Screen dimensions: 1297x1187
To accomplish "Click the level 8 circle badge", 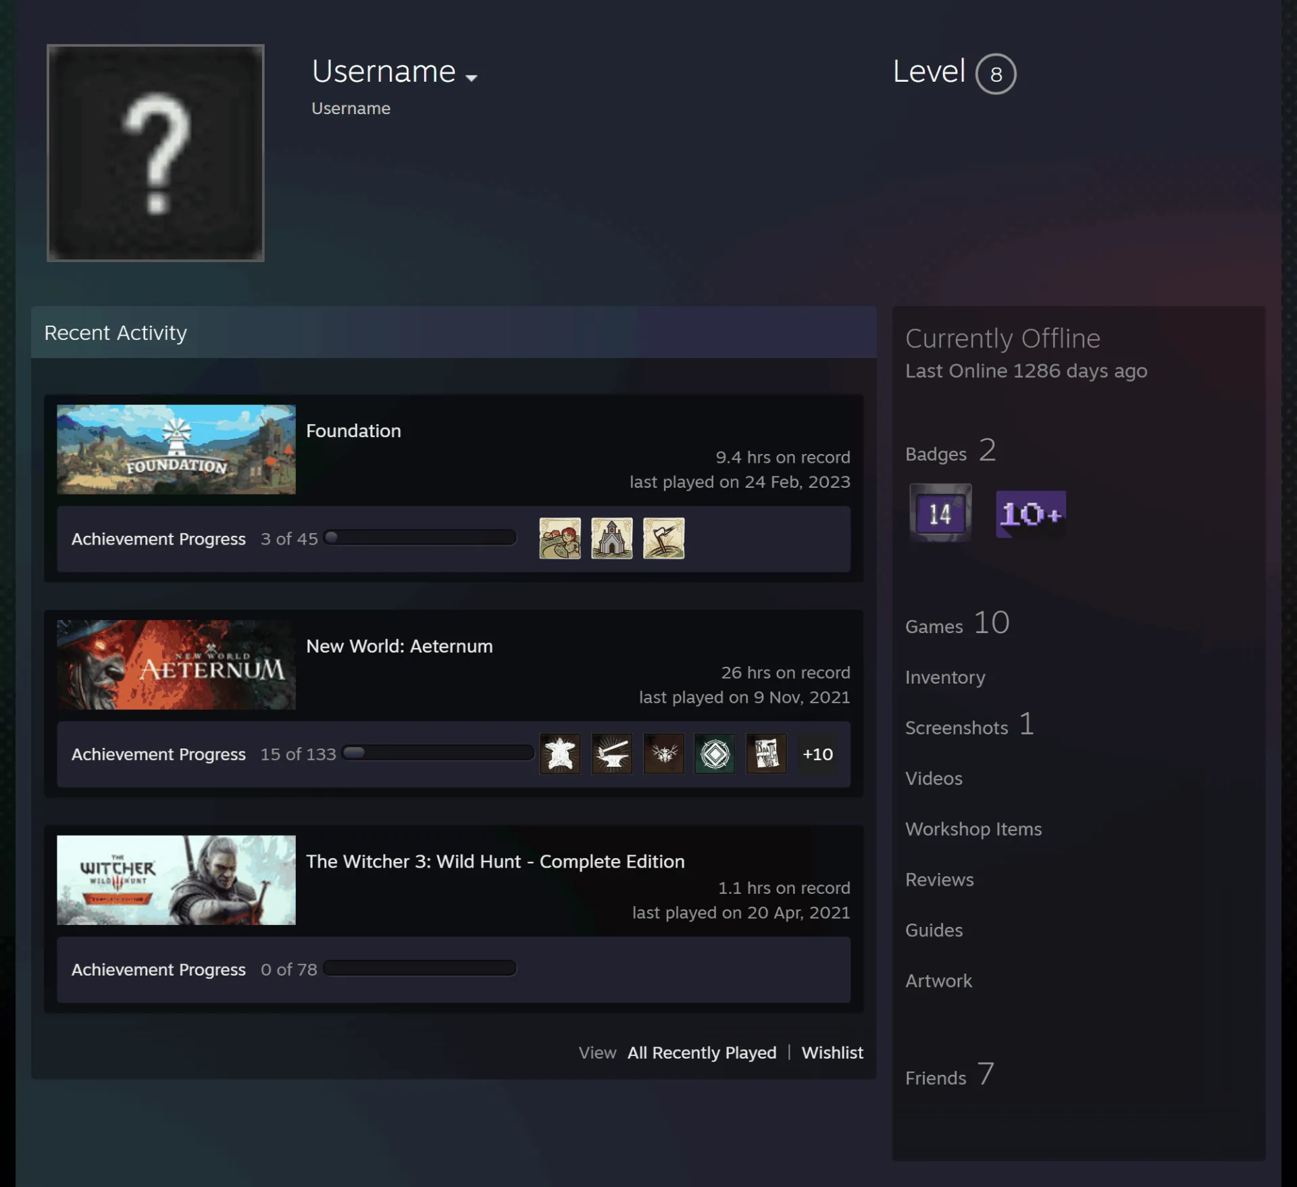I will [x=996, y=74].
